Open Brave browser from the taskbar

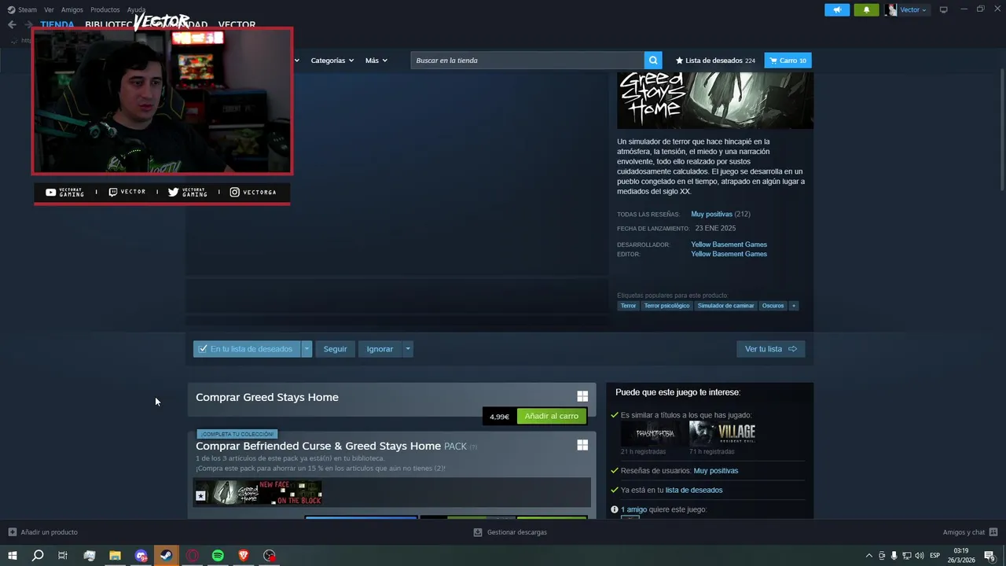[x=244, y=556]
